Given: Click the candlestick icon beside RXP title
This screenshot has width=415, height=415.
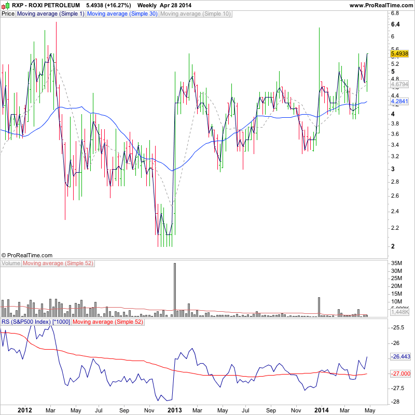Looking at the screenshot, I should click(6, 5).
